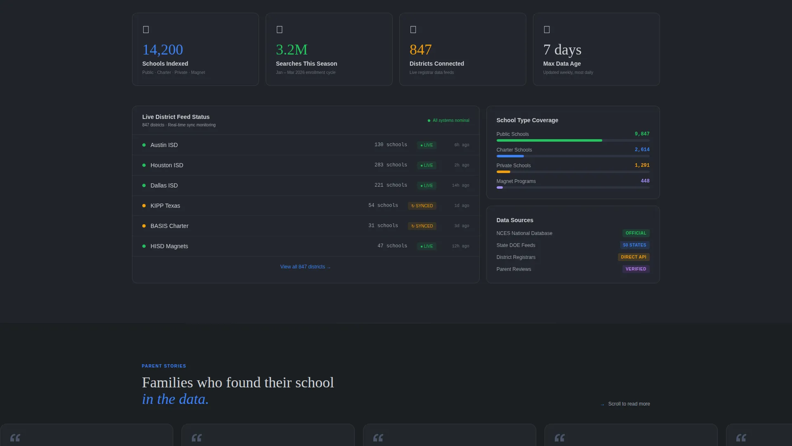Click the 14,200 Schools Indexed value

(163, 50)
